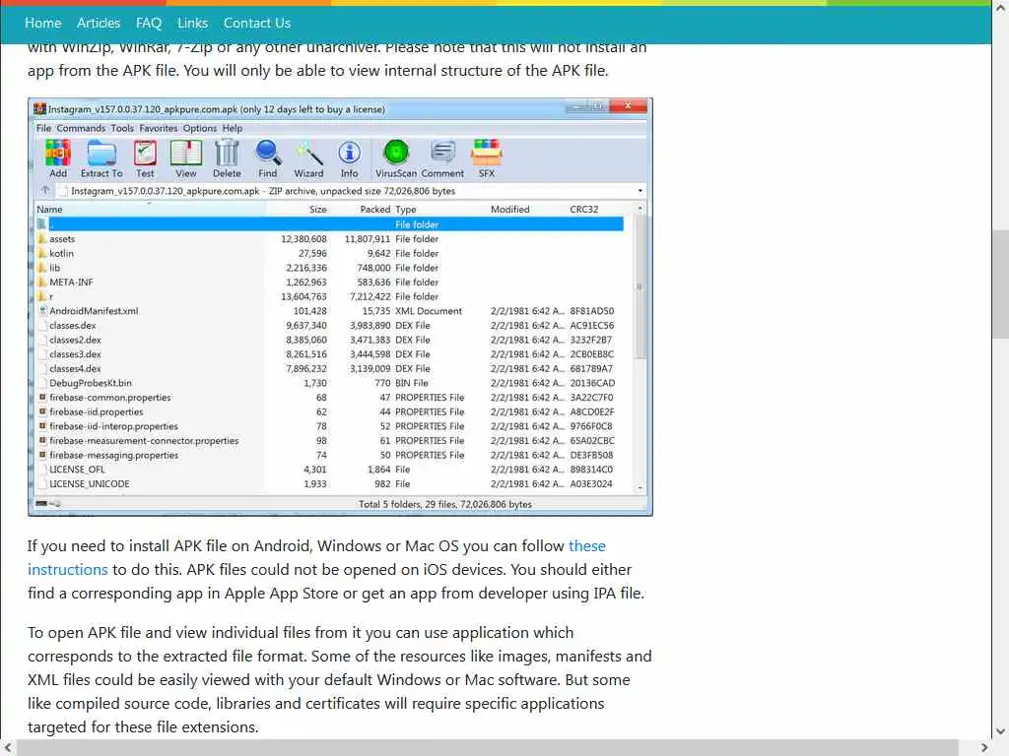Click the page scroll-down arrow
Screen dimensions: 1009x756
1000,731
